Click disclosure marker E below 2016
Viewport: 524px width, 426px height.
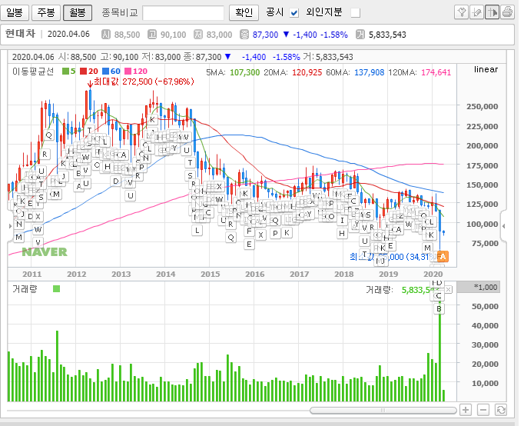(x=249, y=244)
